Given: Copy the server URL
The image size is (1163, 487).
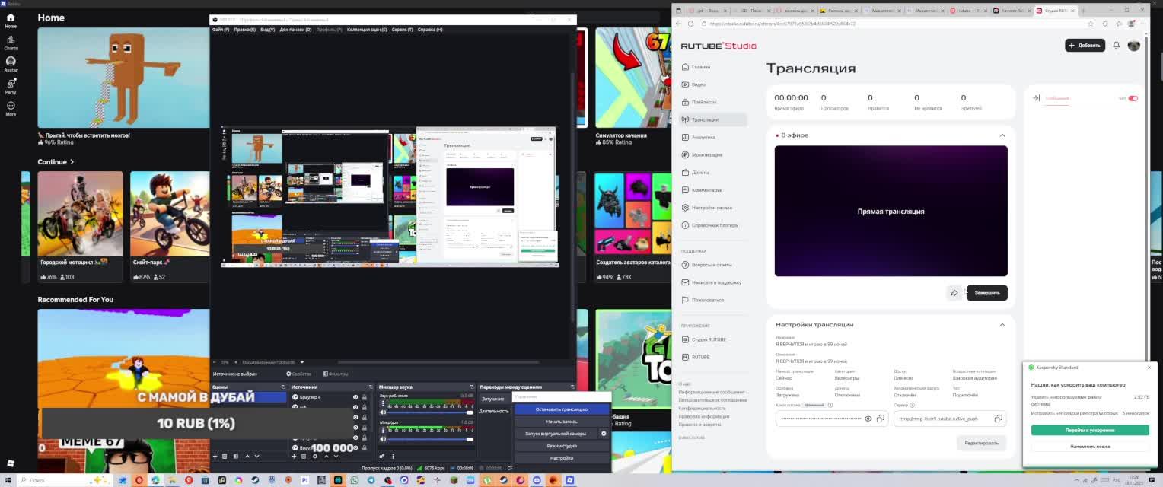Looking at the screenshot, I should (x=998, y=419).
